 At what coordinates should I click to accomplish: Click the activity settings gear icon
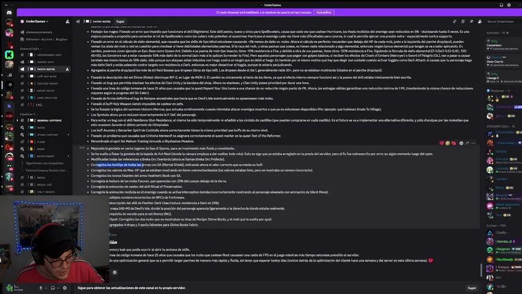[507, 33]
